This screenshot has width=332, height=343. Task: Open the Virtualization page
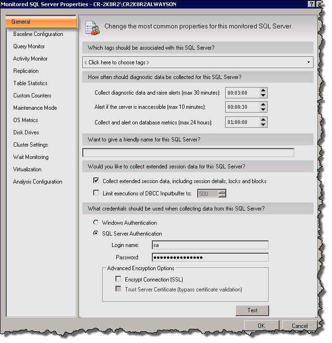[27, 169]
